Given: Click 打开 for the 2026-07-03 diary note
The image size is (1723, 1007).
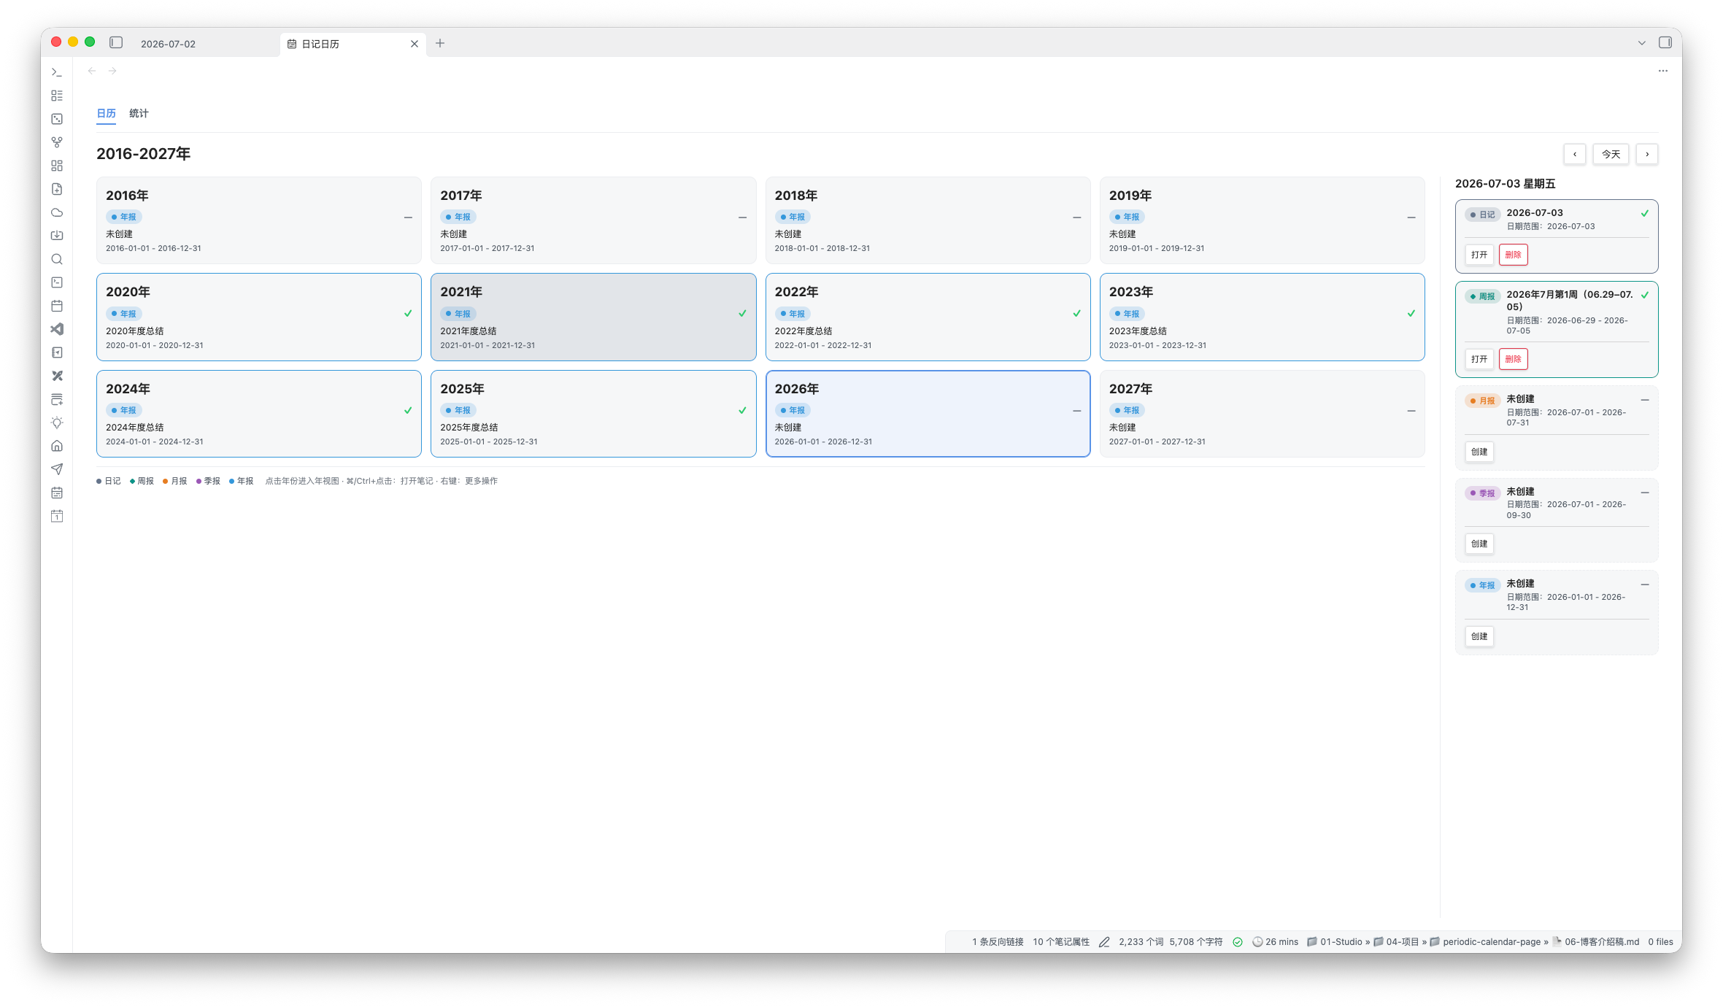Looking at the screenshot, I should coord(1479,255).
